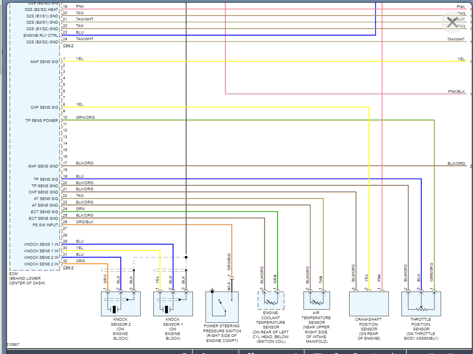The height and width of the screenshot is (354, 473).
Task: Click the Knock Sensor 1 component symbol
Action: click(x=173, y=304)
